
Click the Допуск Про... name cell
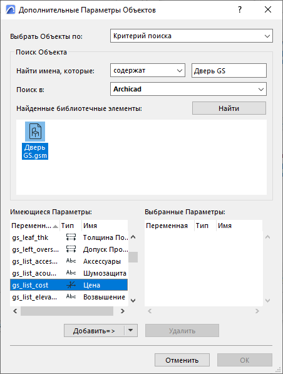(105, 249)
